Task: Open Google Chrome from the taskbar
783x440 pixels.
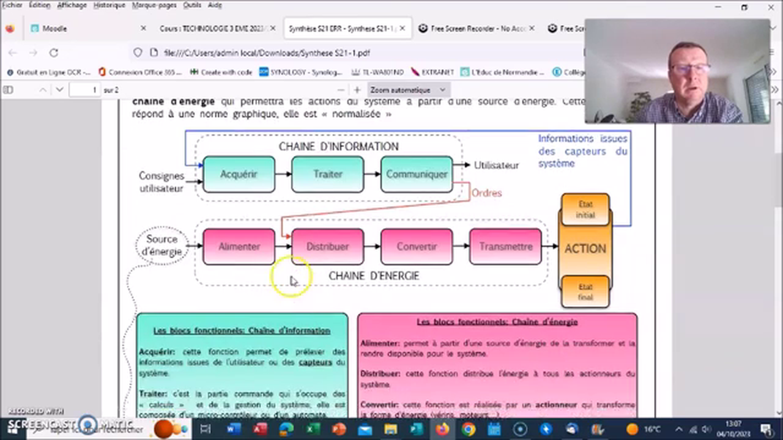Action: coord(469,429)
